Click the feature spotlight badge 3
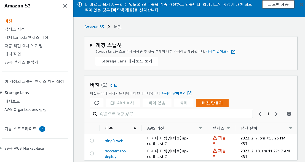The height and width of the screenshot is (162, 305). (x=42, y=129)
